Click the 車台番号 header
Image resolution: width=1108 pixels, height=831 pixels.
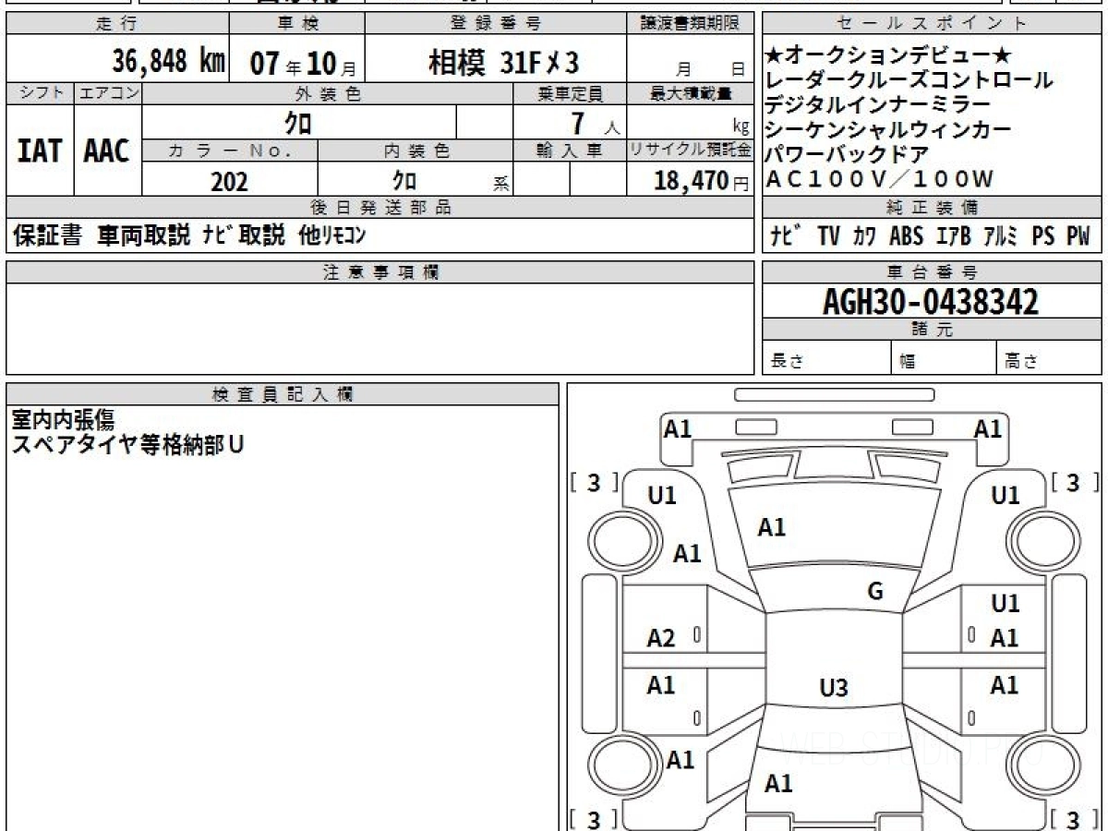[932, 271]
